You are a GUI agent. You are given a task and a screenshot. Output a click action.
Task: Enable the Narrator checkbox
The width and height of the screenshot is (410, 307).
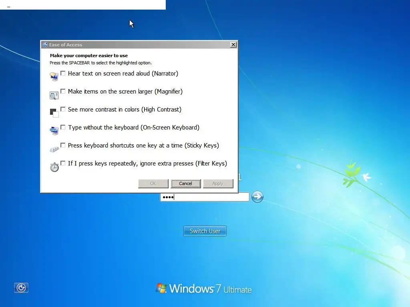pyautogui.click(x=63, y=74)
